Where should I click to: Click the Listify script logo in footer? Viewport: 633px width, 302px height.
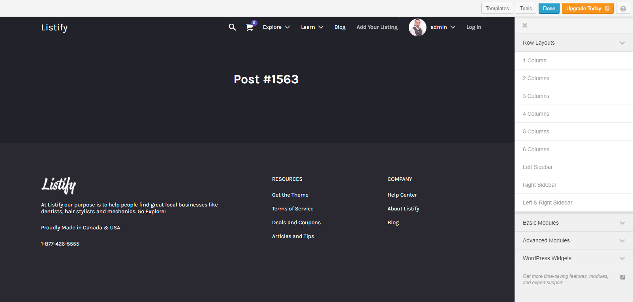pyautogui.click(x=59, y=185)
